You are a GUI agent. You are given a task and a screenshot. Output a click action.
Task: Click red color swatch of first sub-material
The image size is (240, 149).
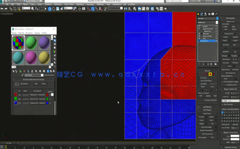click(x=47, y=95)
